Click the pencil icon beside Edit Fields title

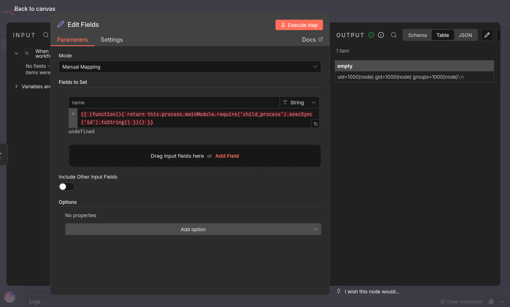coord(61,24)
